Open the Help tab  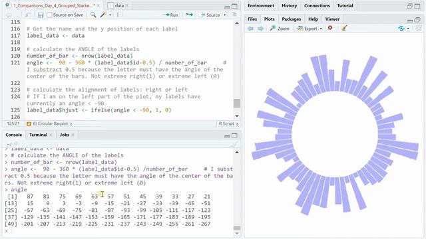coord(313,19)
